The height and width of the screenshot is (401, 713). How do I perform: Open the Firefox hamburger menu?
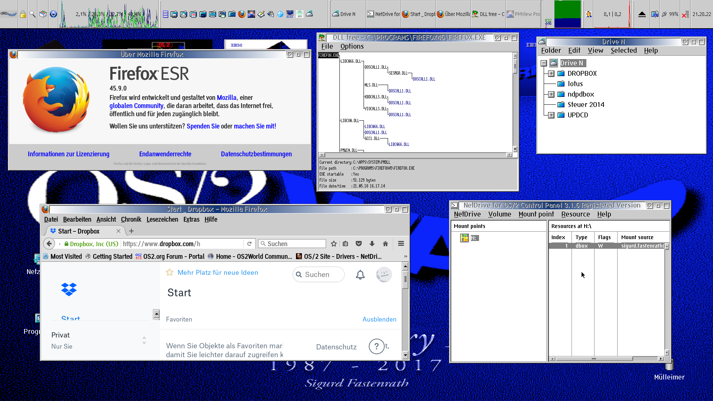point(401,244)
